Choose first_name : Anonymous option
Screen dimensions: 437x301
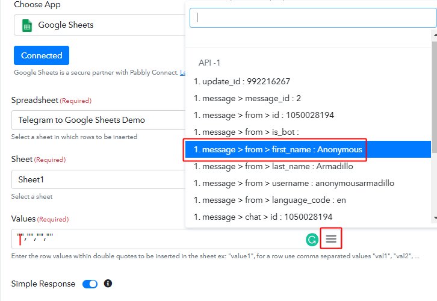[x=308, y=149]
